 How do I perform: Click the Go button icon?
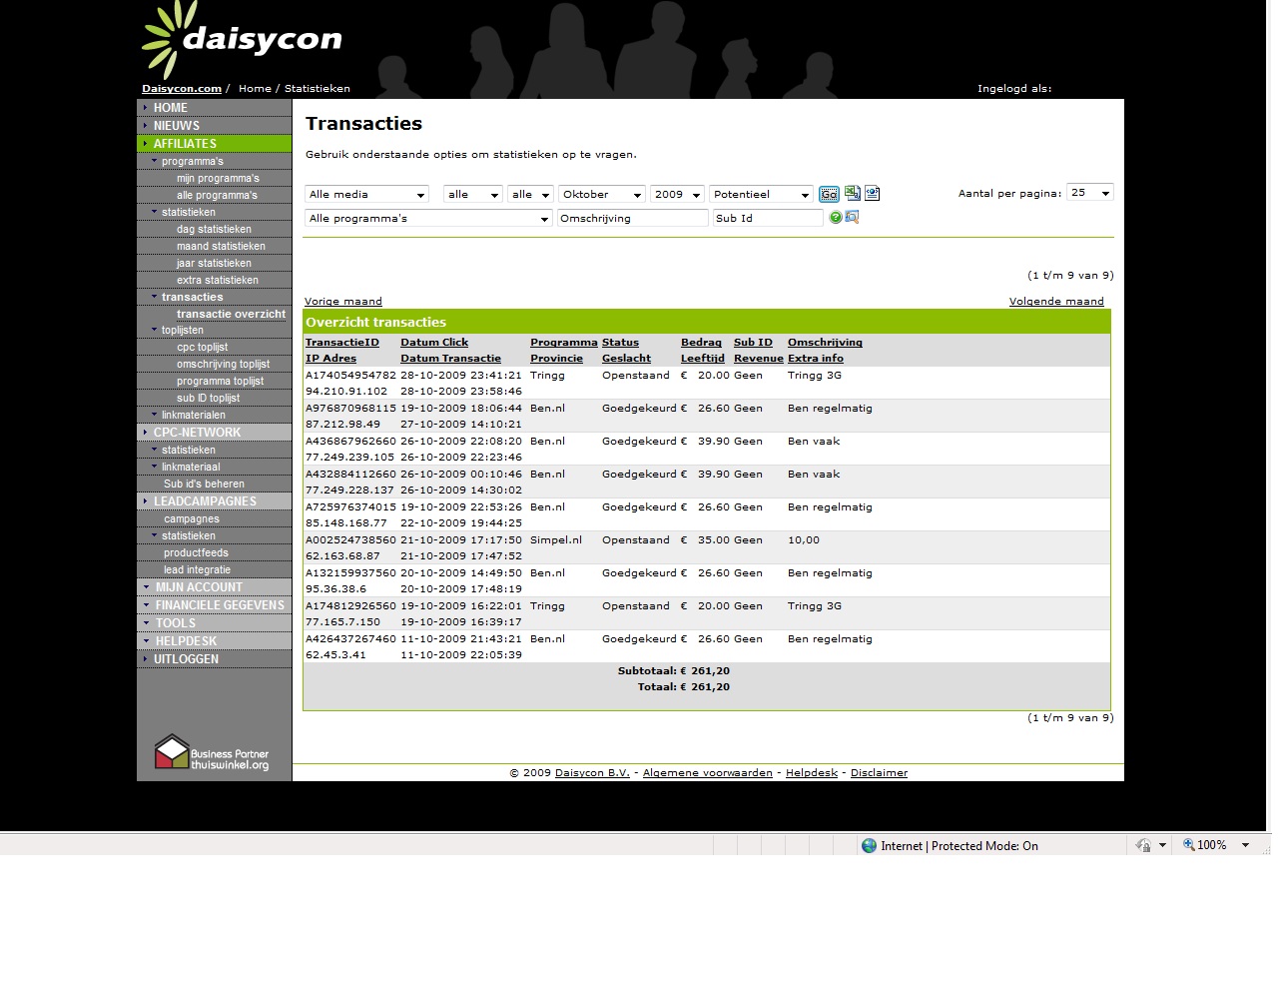[829, 194]
